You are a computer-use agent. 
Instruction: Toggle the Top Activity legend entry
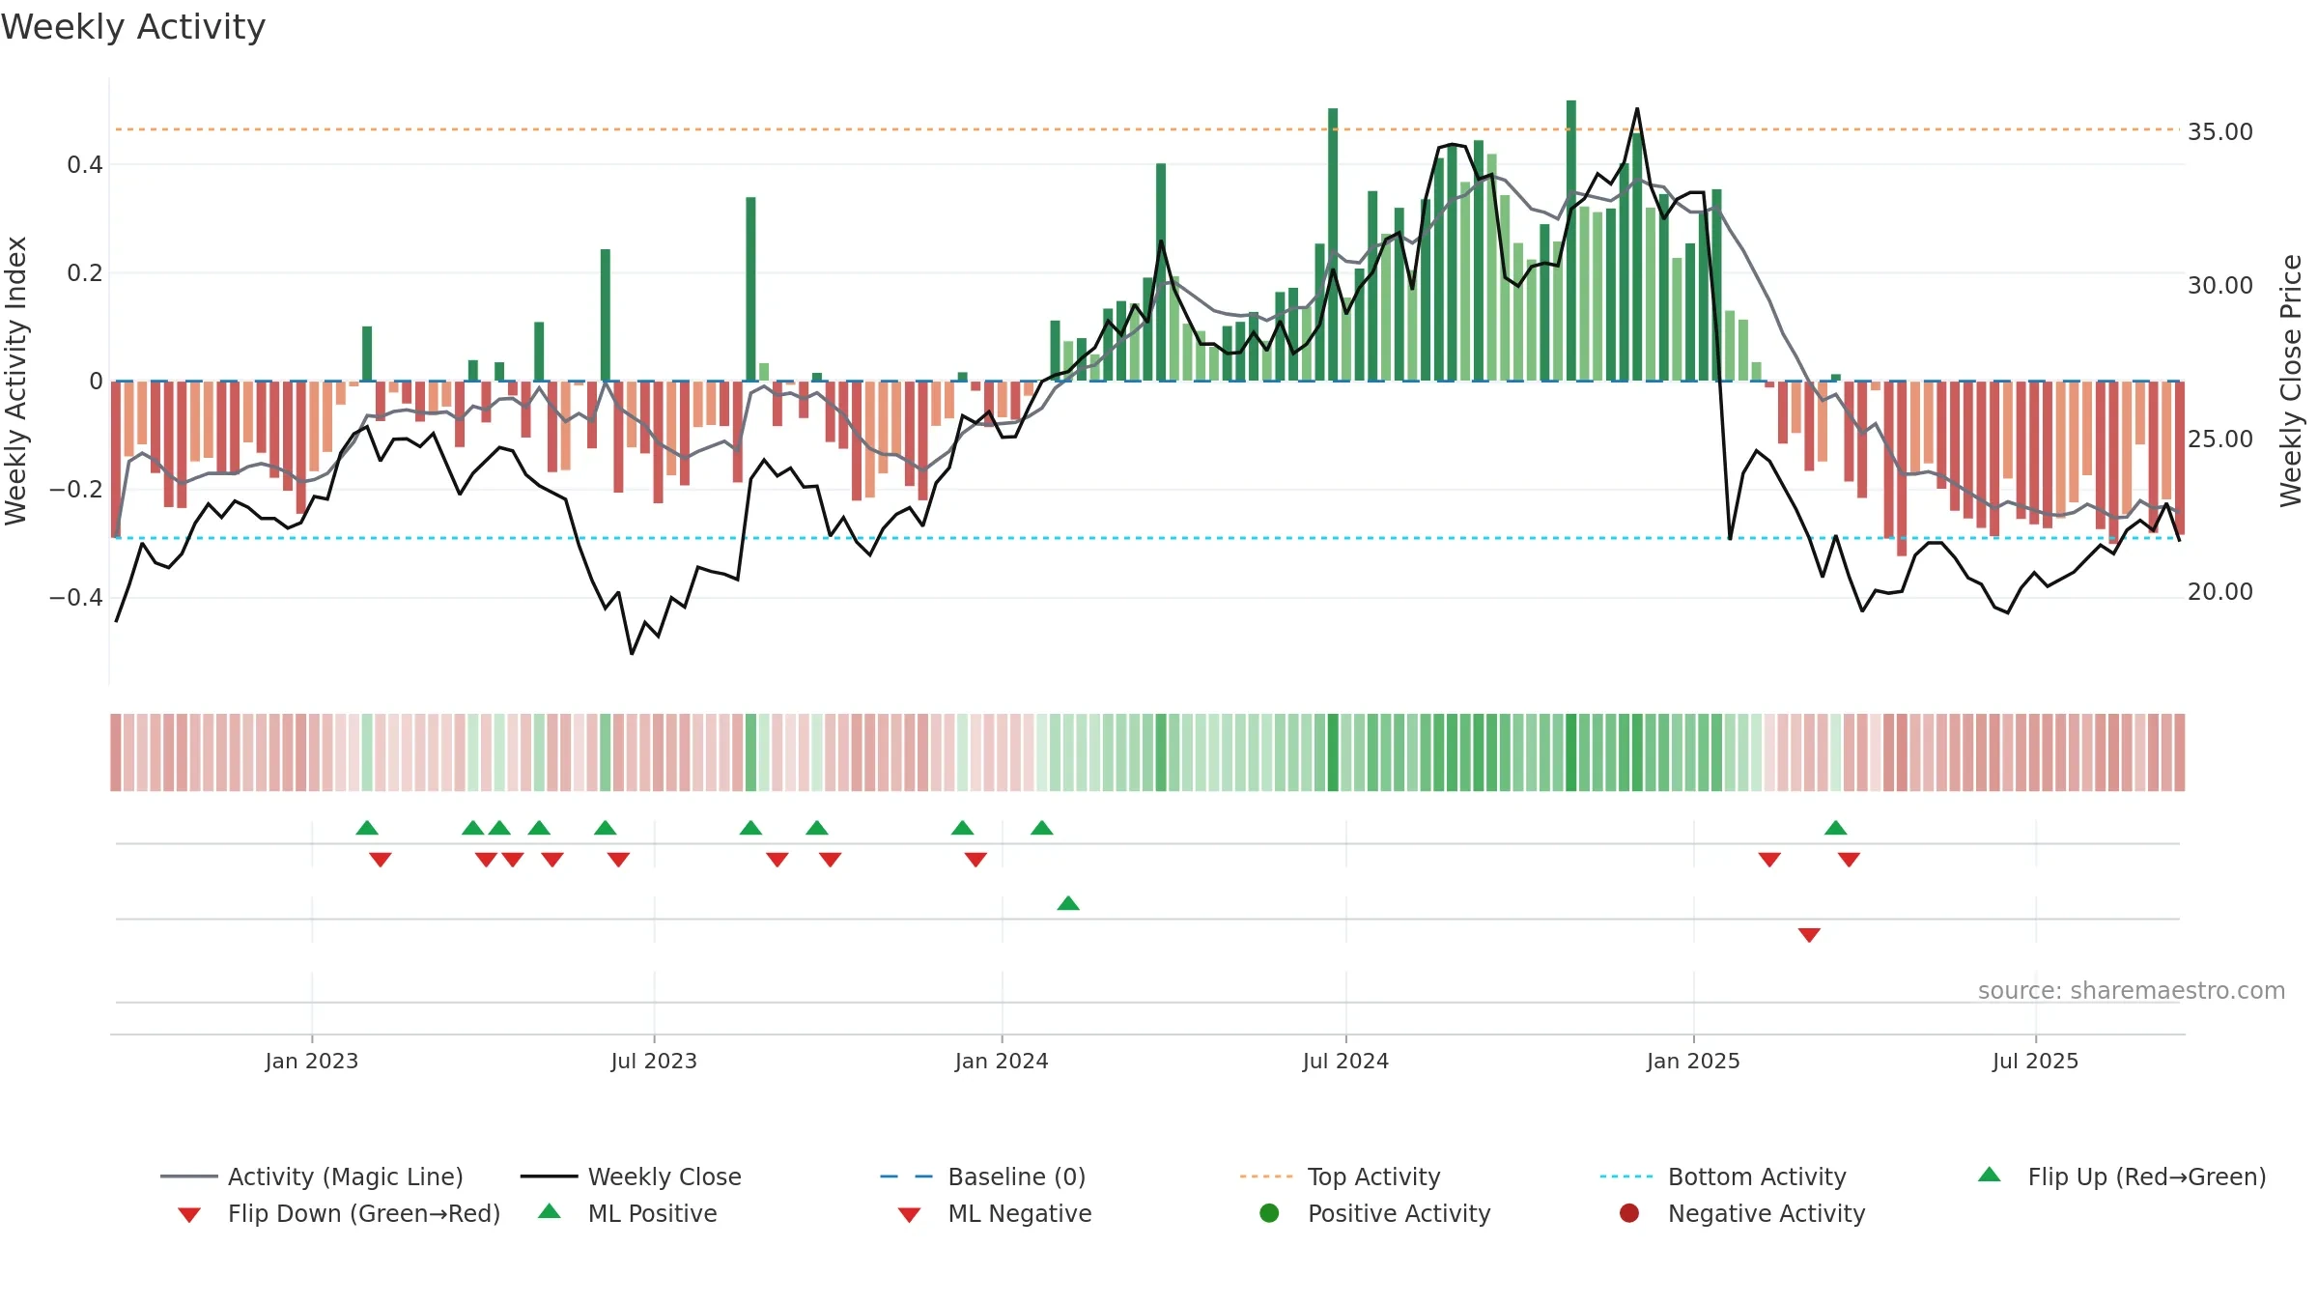click(1341, 1176)
